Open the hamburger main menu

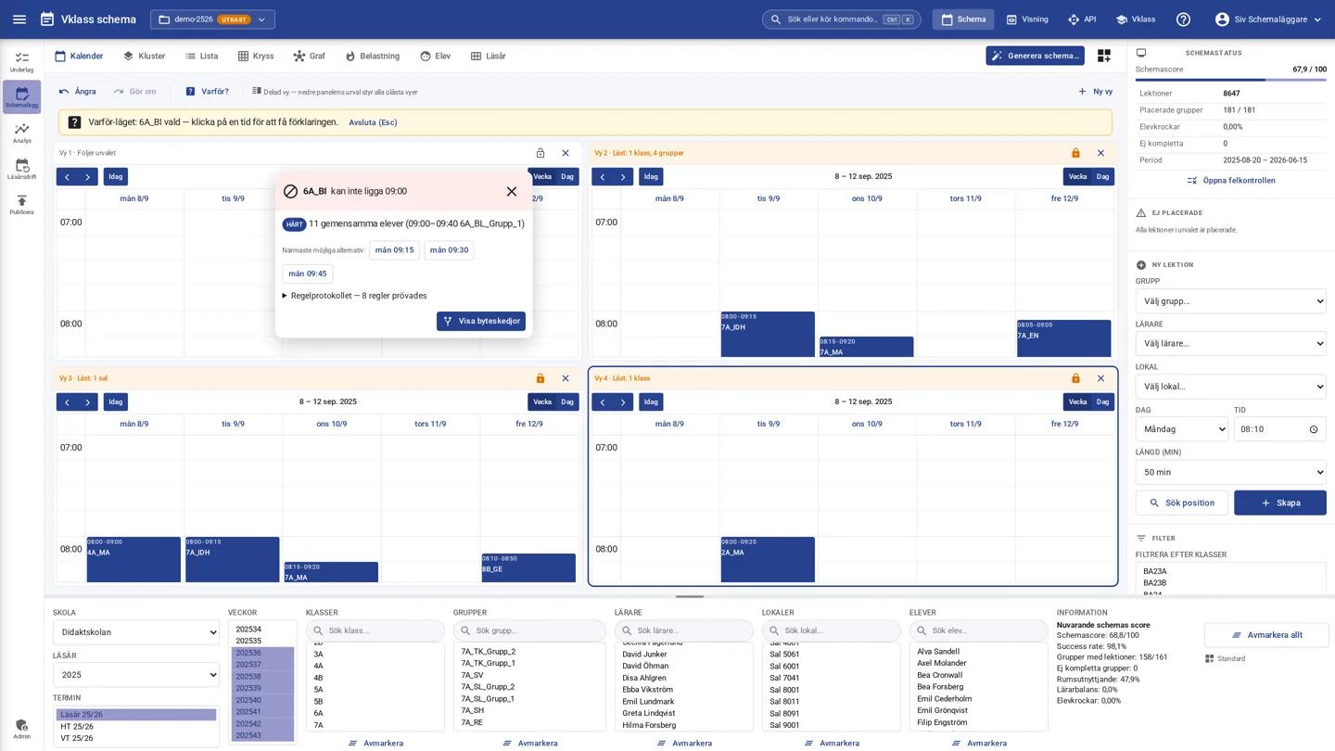click(19, 19)
